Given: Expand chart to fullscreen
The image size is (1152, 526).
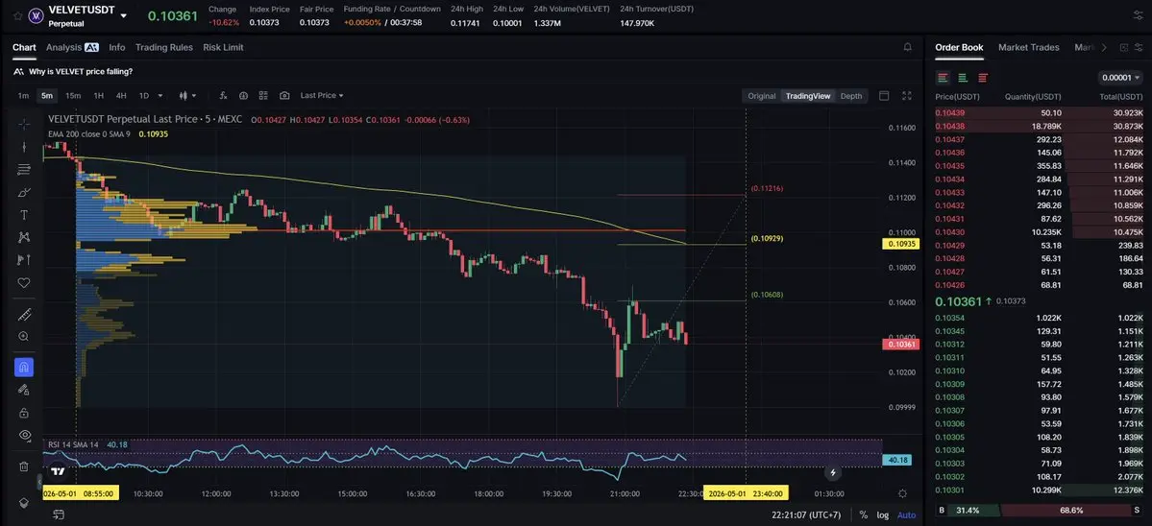Looking at the screenshot, I should coord(907,95).
